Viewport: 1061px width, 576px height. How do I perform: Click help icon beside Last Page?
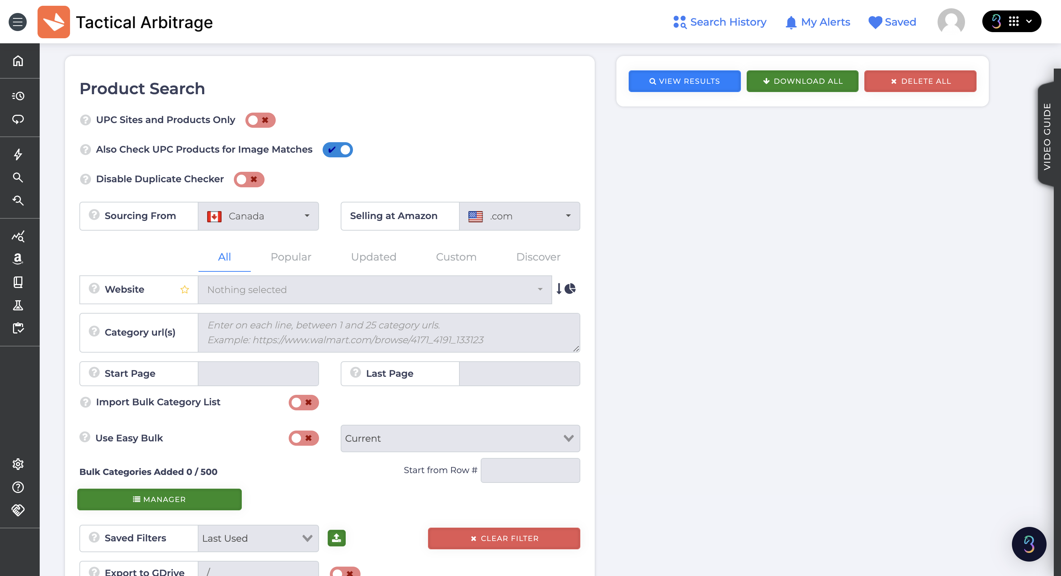tap(355, 372)
